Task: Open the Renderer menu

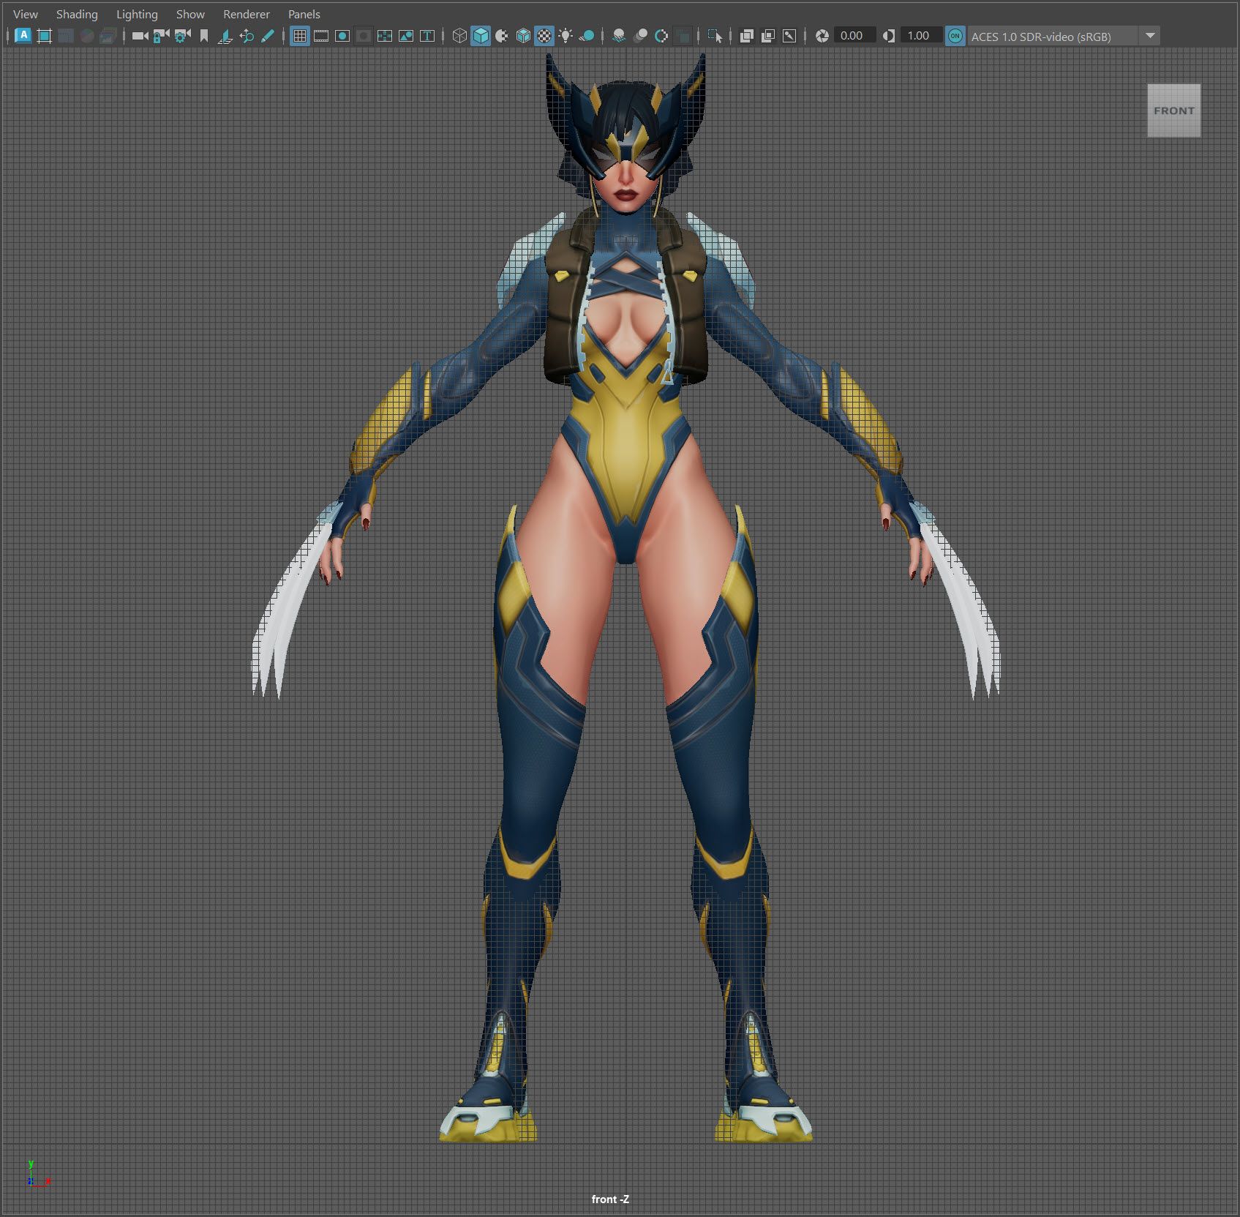Action: pyautogui.click(x=246, y=14)
